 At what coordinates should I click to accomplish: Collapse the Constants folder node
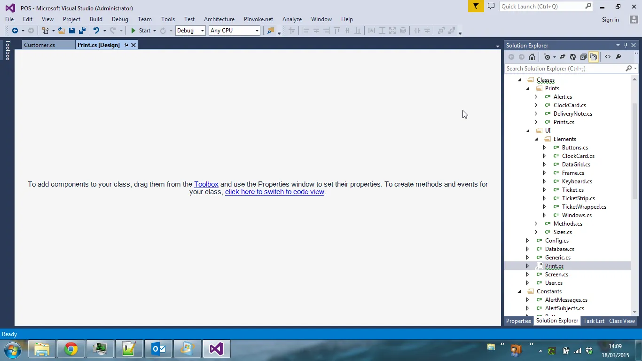519,291
